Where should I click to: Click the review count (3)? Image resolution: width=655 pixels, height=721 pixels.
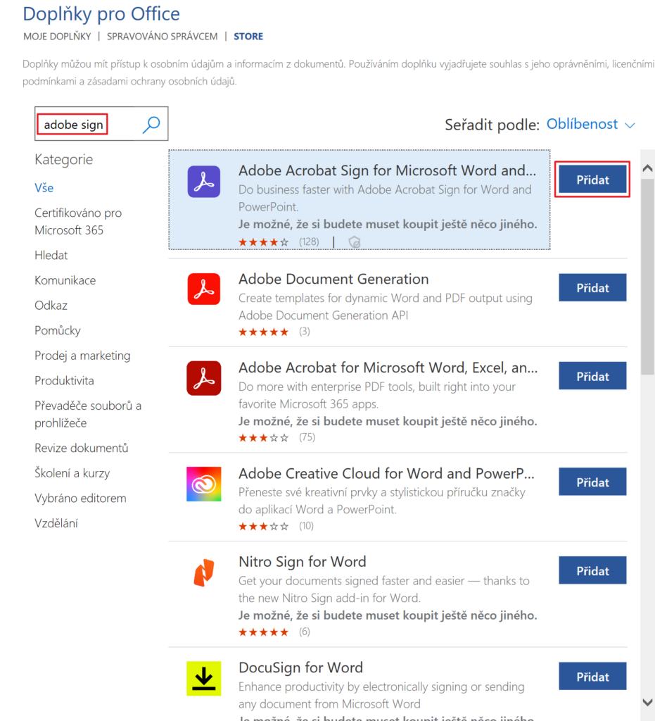304,332
